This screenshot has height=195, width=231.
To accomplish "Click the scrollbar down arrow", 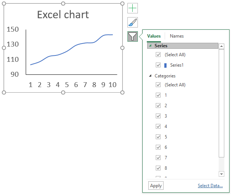I will (x=221, y=174).
